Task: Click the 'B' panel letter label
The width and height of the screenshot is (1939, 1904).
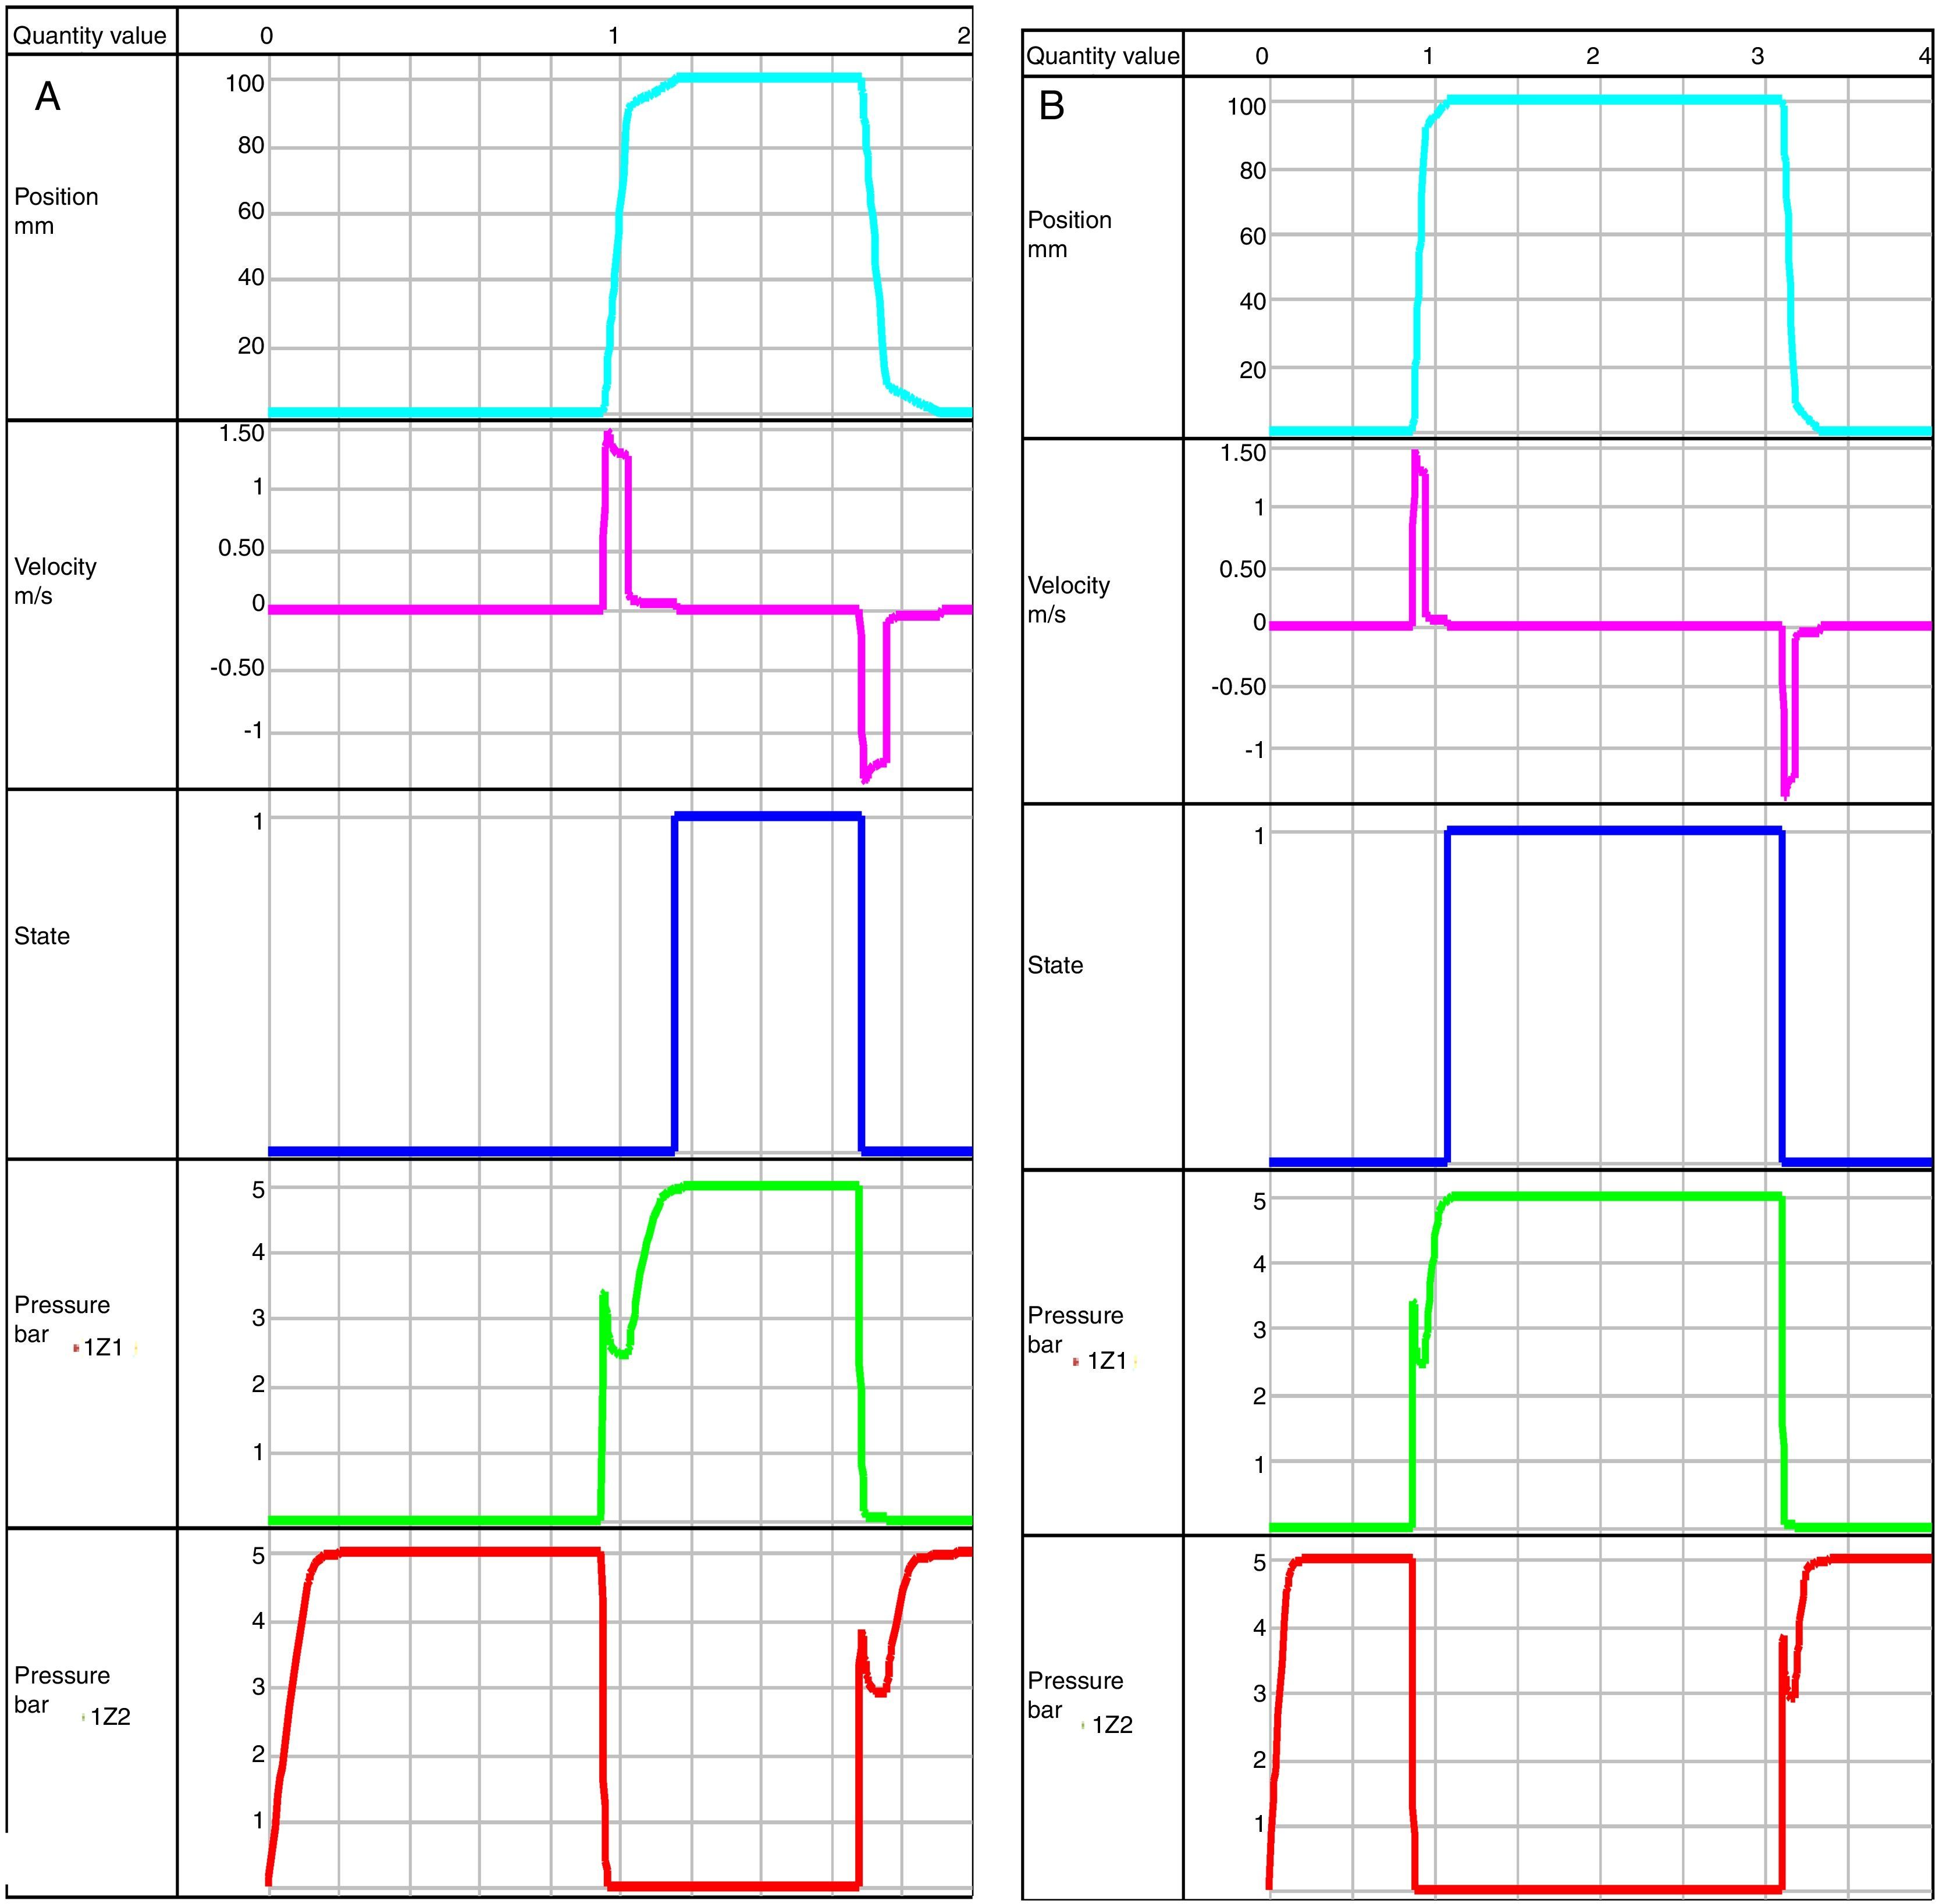Action: click(1051, 106)
